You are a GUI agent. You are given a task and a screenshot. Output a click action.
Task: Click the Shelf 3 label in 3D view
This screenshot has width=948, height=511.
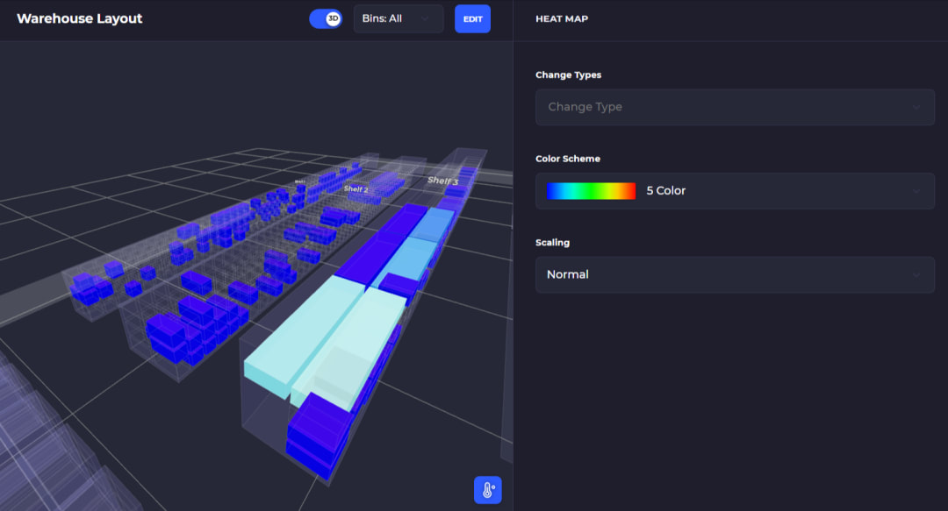(x=443, y=181)
